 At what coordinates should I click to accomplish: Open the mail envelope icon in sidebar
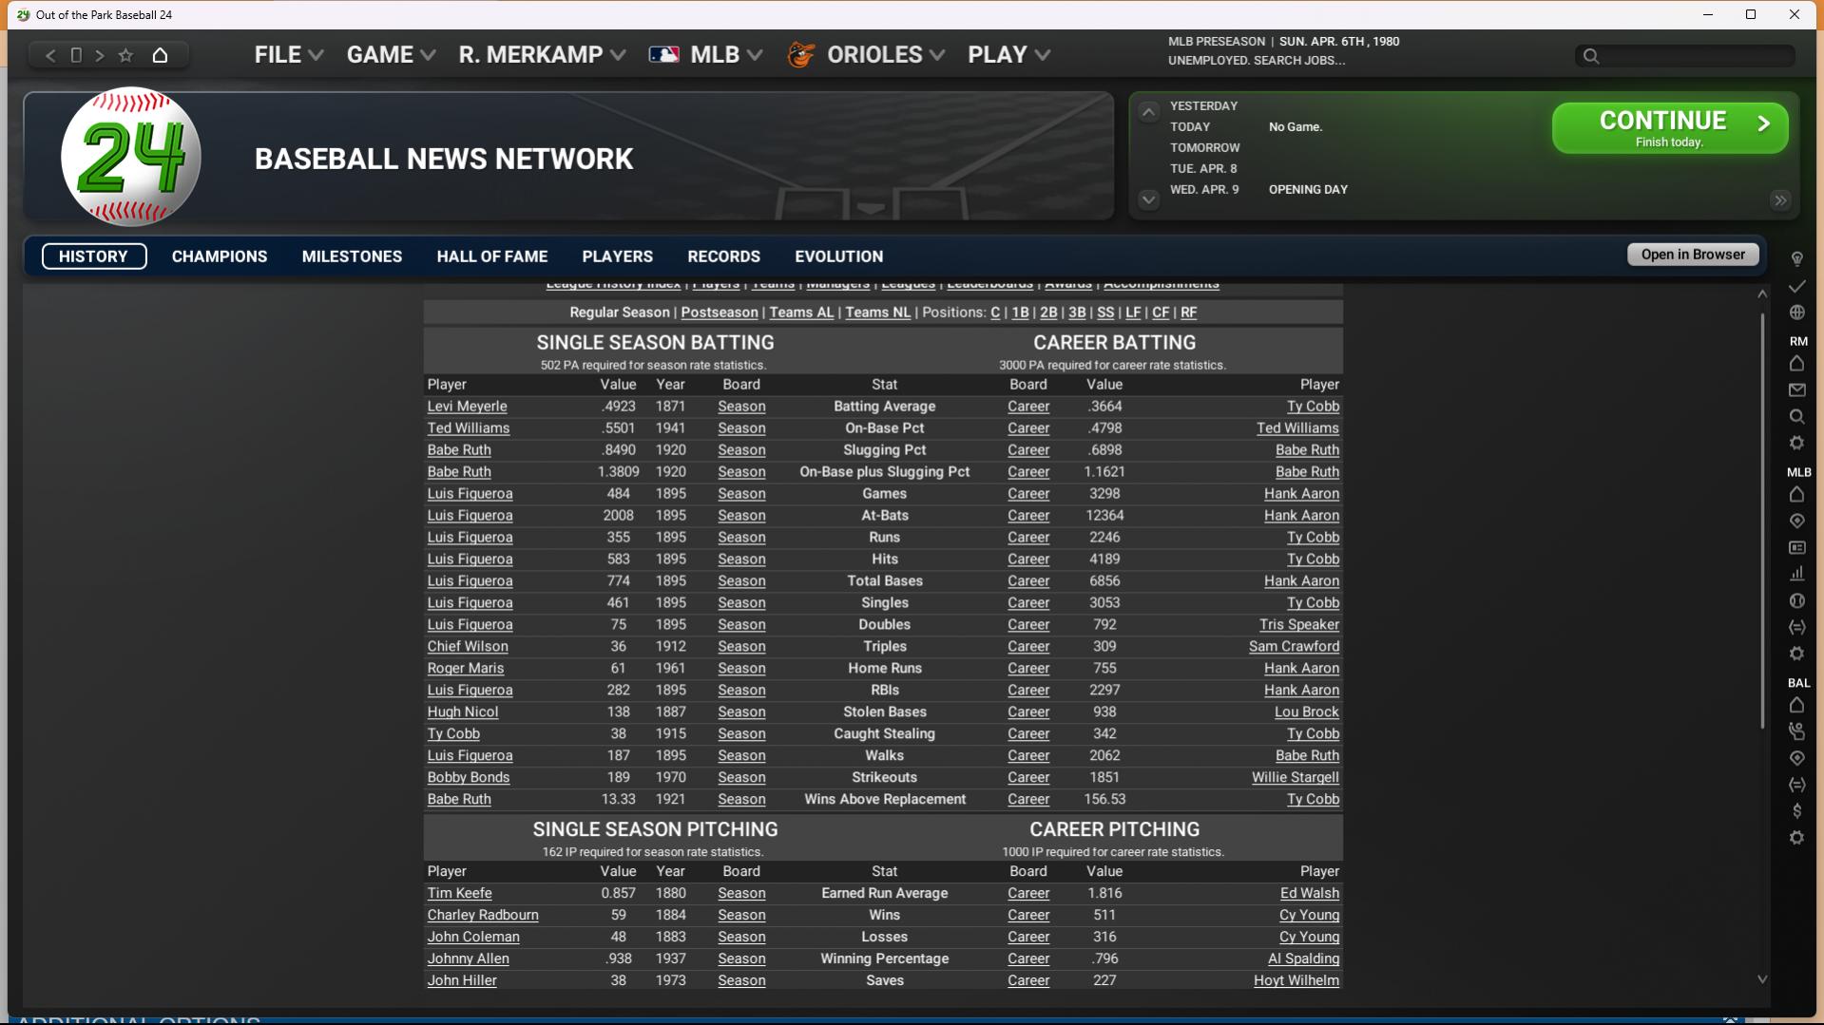[x=1796, y=390]
